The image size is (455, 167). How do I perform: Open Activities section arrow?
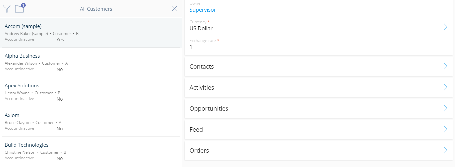445,87
